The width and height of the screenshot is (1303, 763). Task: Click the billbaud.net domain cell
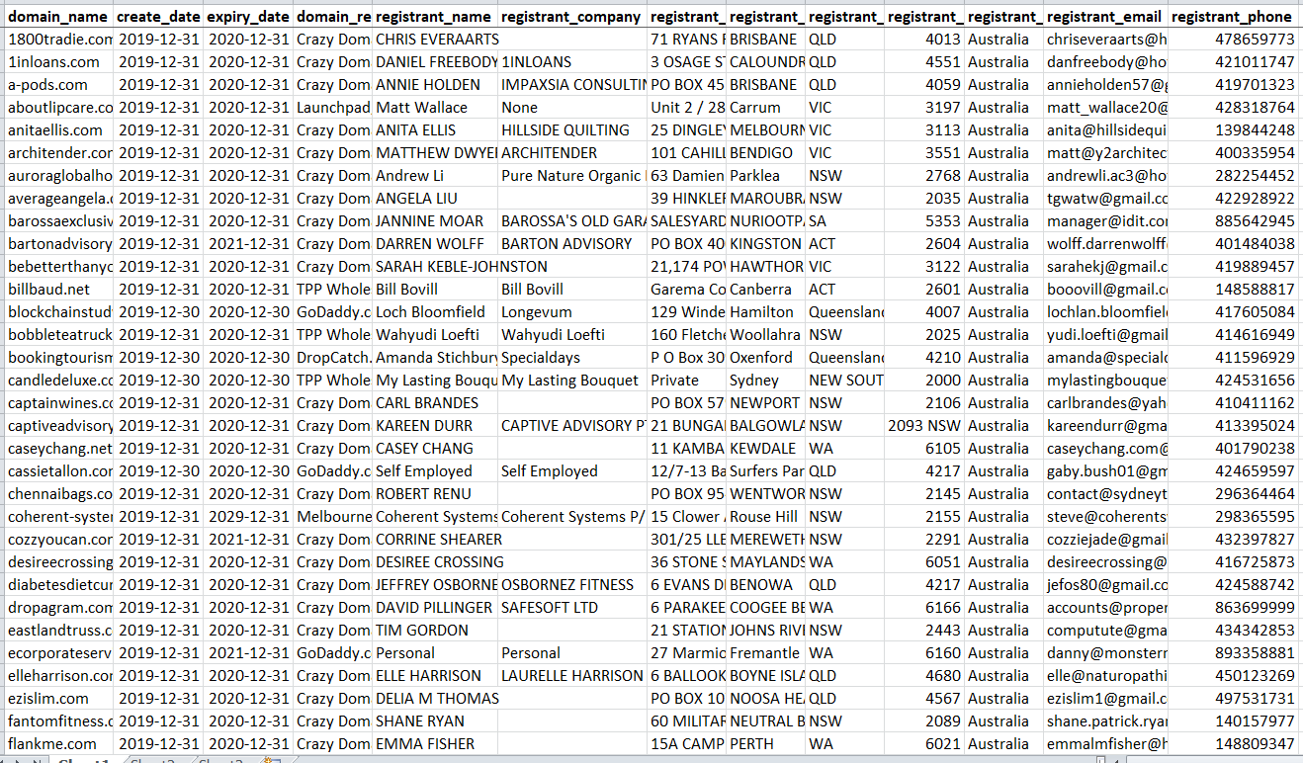[59, 290]
